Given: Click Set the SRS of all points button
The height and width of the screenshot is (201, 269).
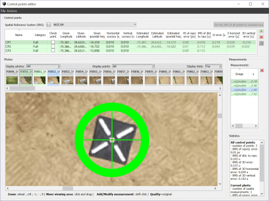Looking at the screenshot, I should pyautogui.click(x=238, y=25).
